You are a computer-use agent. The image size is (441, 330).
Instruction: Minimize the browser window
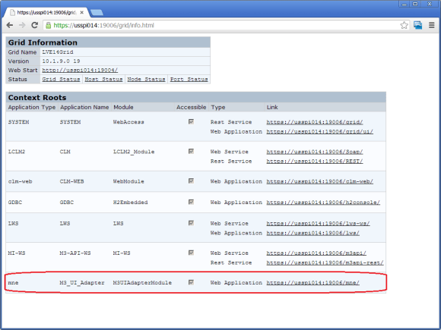pos(405,4)
